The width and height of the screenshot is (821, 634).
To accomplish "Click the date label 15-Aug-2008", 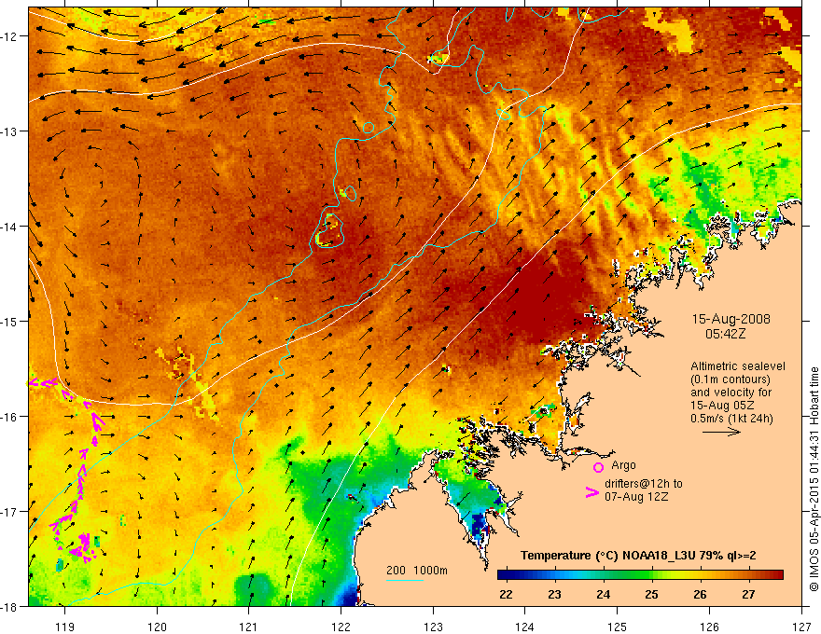I will (x=731, y=319).
